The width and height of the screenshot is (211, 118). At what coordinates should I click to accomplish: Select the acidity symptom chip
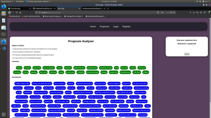tap(19, 92)
